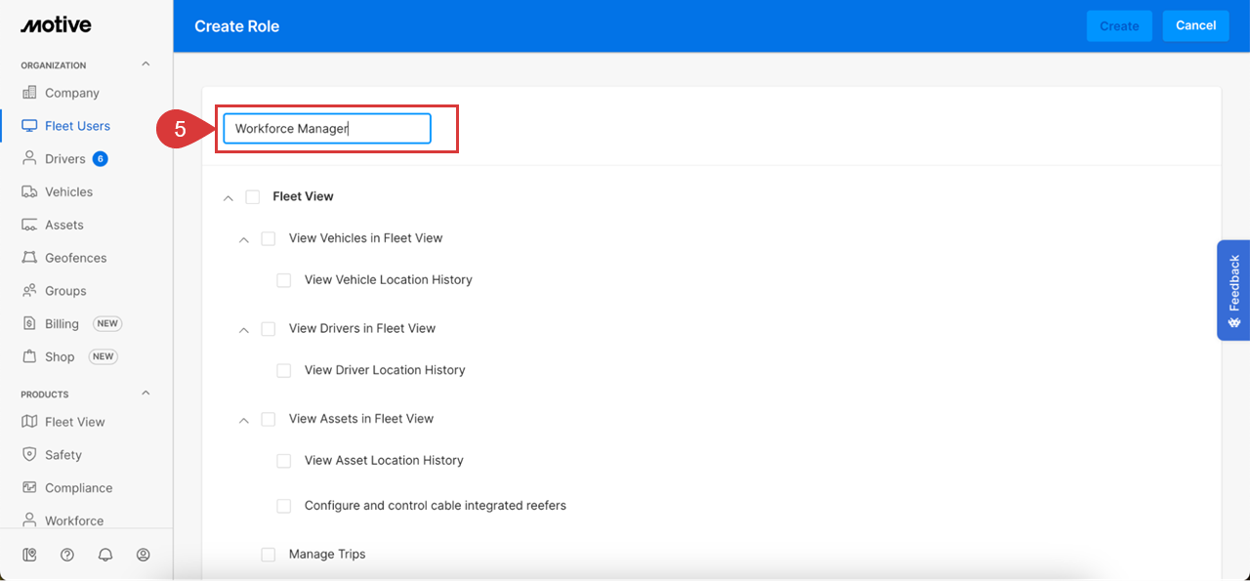Click the Safety shield icon

pos(29,455)
